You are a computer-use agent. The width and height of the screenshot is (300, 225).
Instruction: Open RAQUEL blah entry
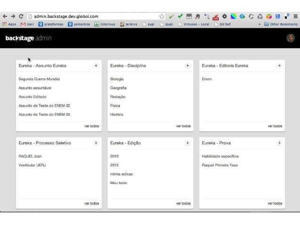[30, 156]
